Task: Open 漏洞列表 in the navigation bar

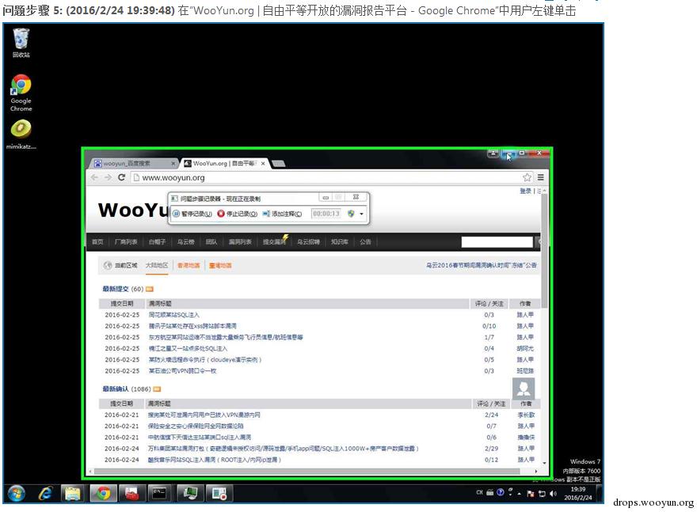Action: pos(240,241)
